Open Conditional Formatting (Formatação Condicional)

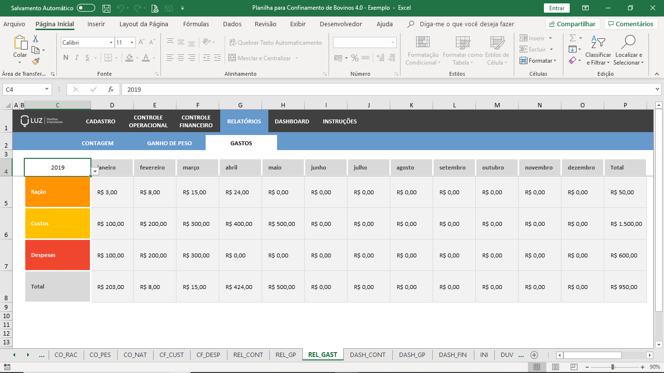point(422,51)
